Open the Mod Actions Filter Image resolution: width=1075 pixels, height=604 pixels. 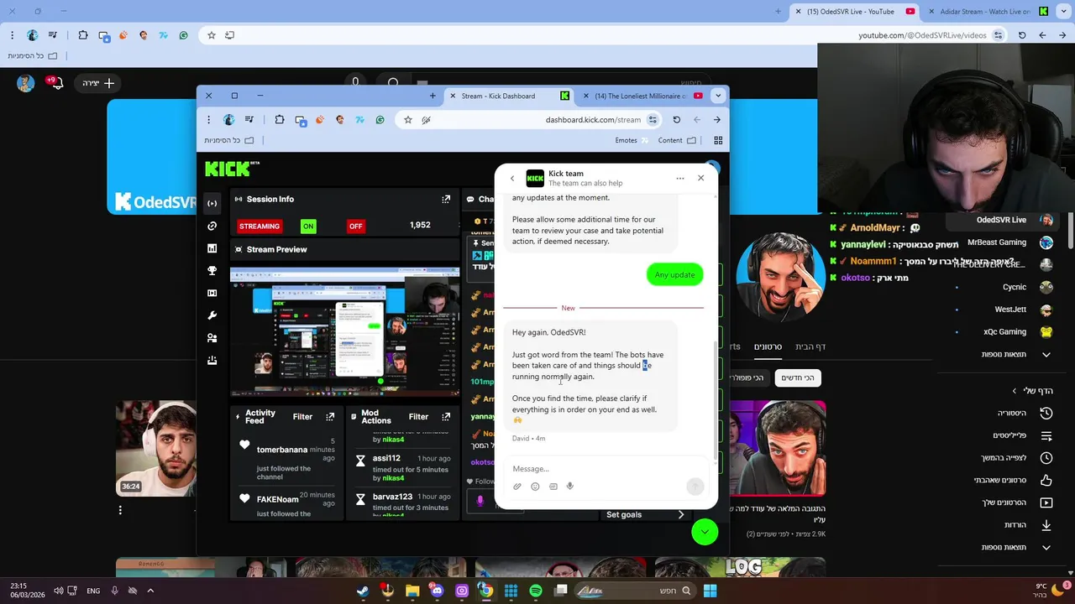click(x=418, y=417)
